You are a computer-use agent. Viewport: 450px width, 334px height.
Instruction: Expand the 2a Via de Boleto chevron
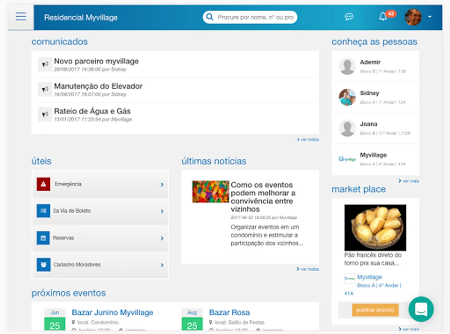tap(162, 211)
